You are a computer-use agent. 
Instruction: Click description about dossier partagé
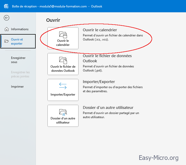click(x=111, y=115)
